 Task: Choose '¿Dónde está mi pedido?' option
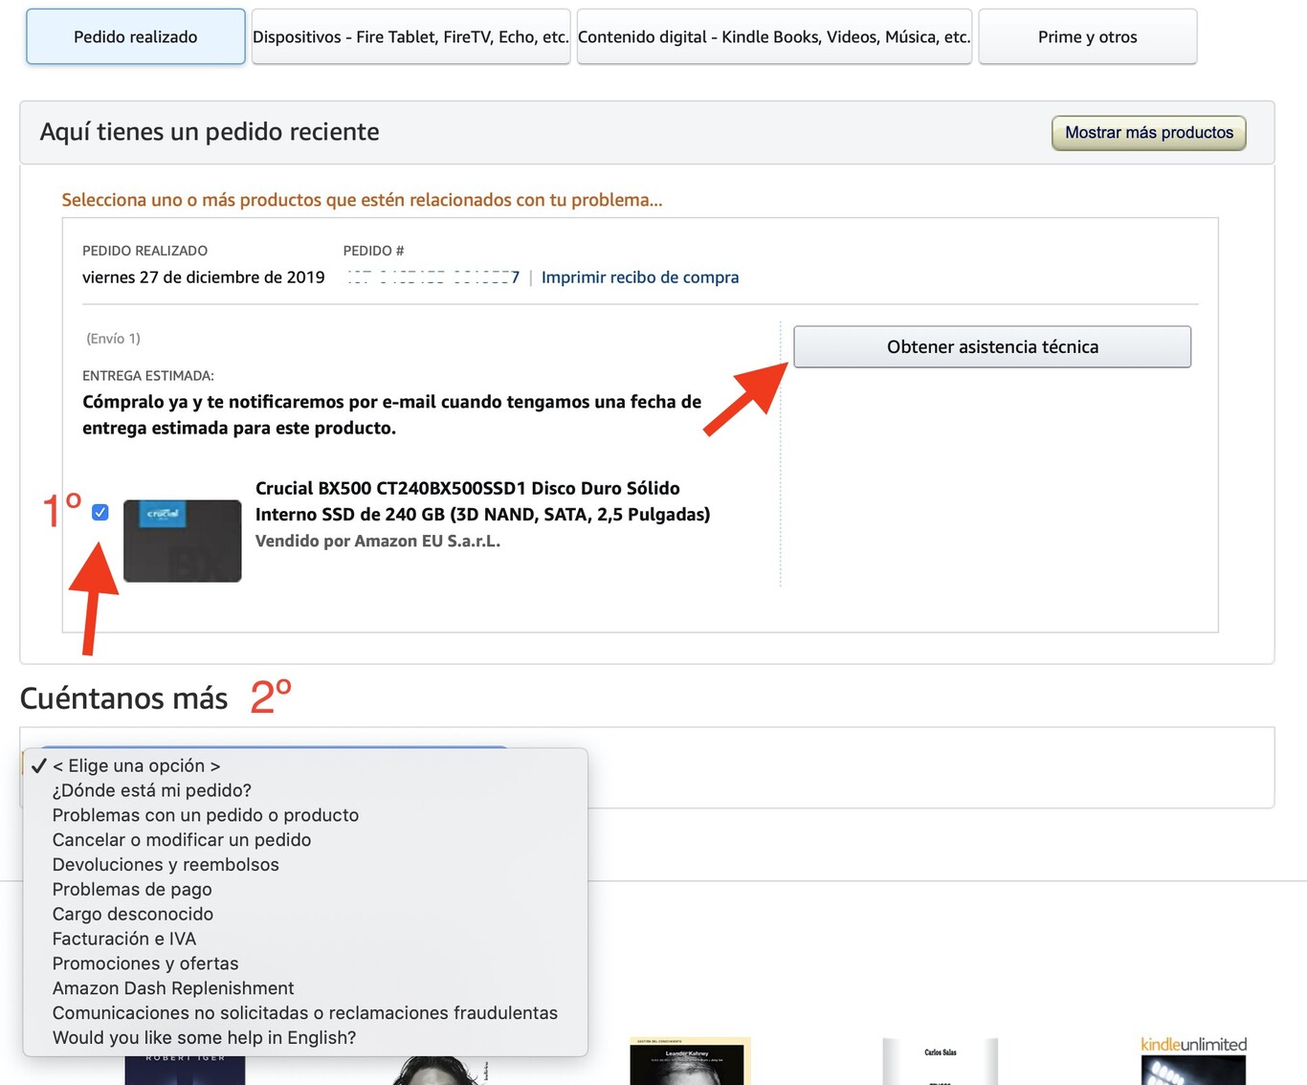[151, 790]
